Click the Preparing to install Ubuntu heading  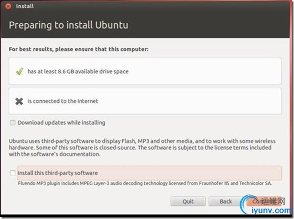[68, 25]
